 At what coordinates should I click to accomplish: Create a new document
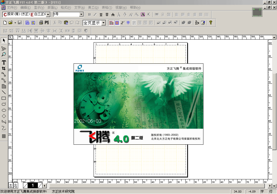click(x=5, y=23)
